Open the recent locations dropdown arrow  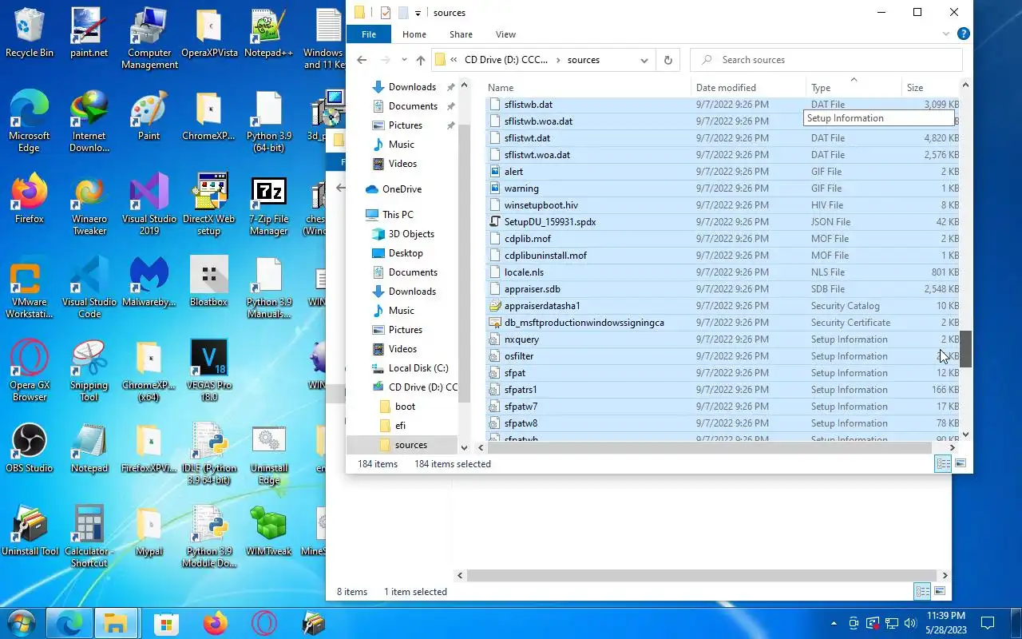404,60
